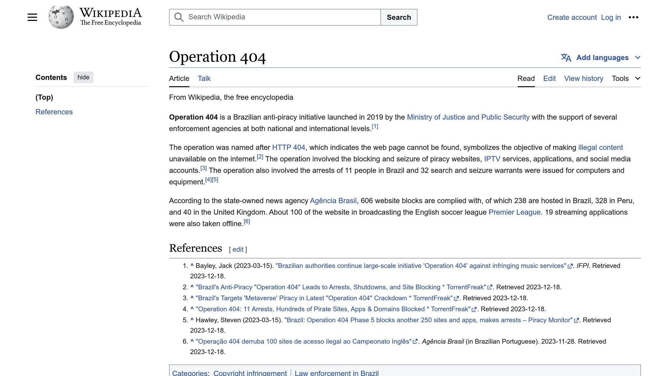Click the Search button
The height and width of the screenshot is (376, 668).
coord(399,17)
